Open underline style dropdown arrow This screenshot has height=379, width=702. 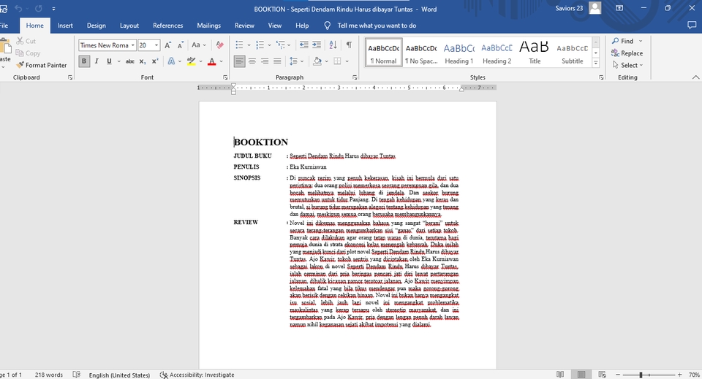coord(118,61)
